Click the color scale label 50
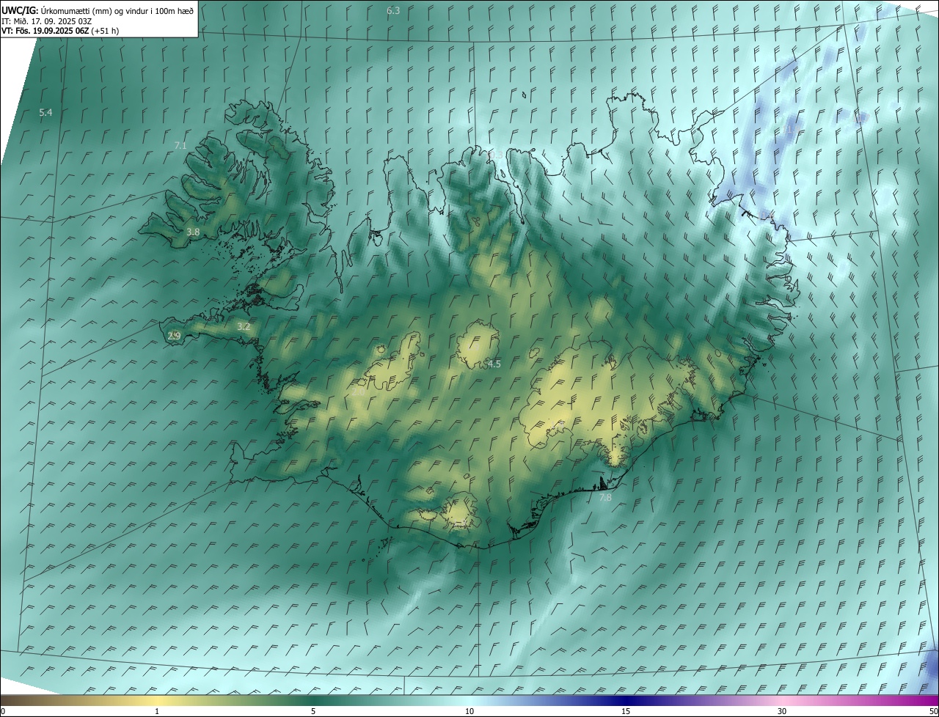The width and height of the screenshot is (939, 717). click(x=934, y=711)
